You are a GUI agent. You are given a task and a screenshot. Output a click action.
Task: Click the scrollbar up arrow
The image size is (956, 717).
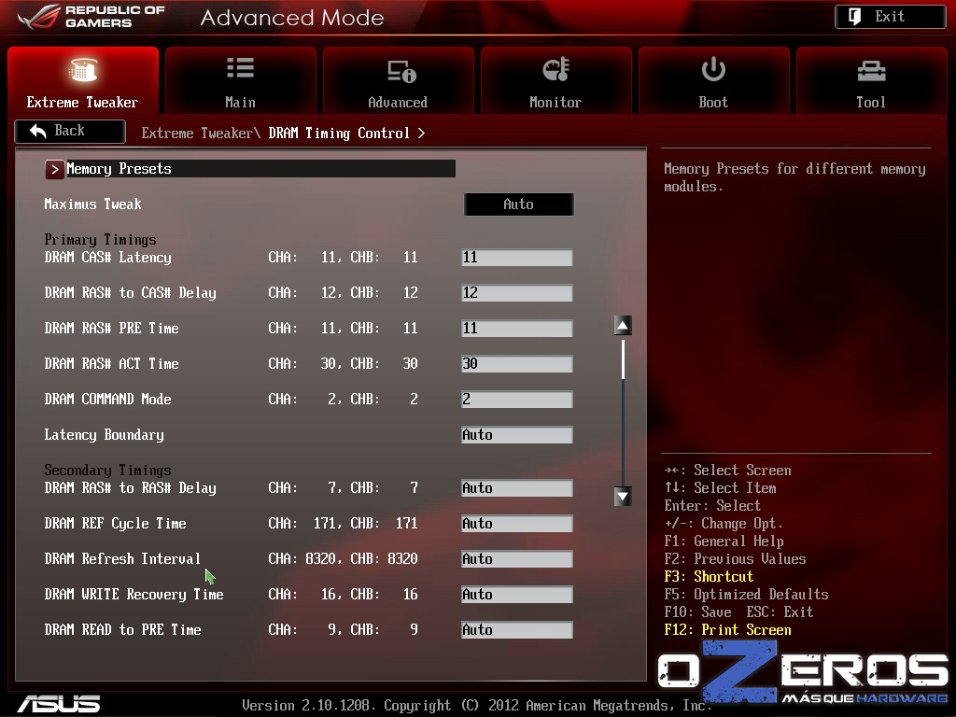[x=623, y=326]
